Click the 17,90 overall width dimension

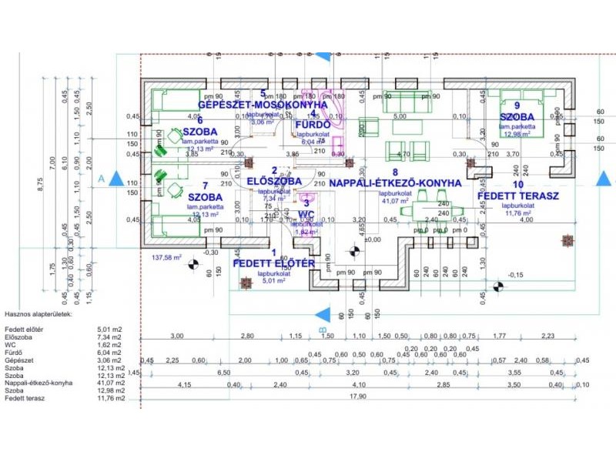[357, 397]
